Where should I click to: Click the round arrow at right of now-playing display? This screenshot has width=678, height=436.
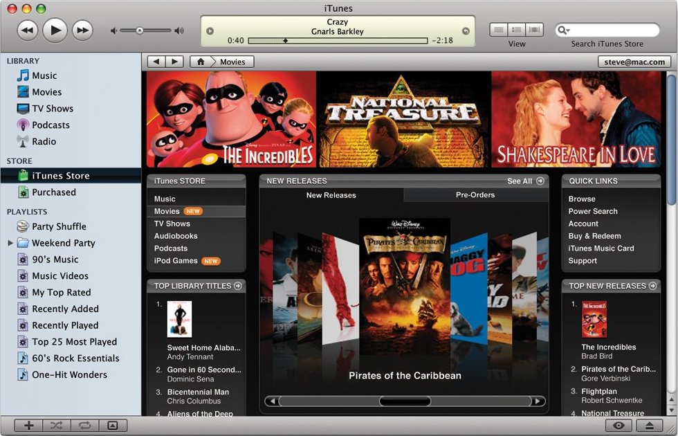[x=466, y=31]
